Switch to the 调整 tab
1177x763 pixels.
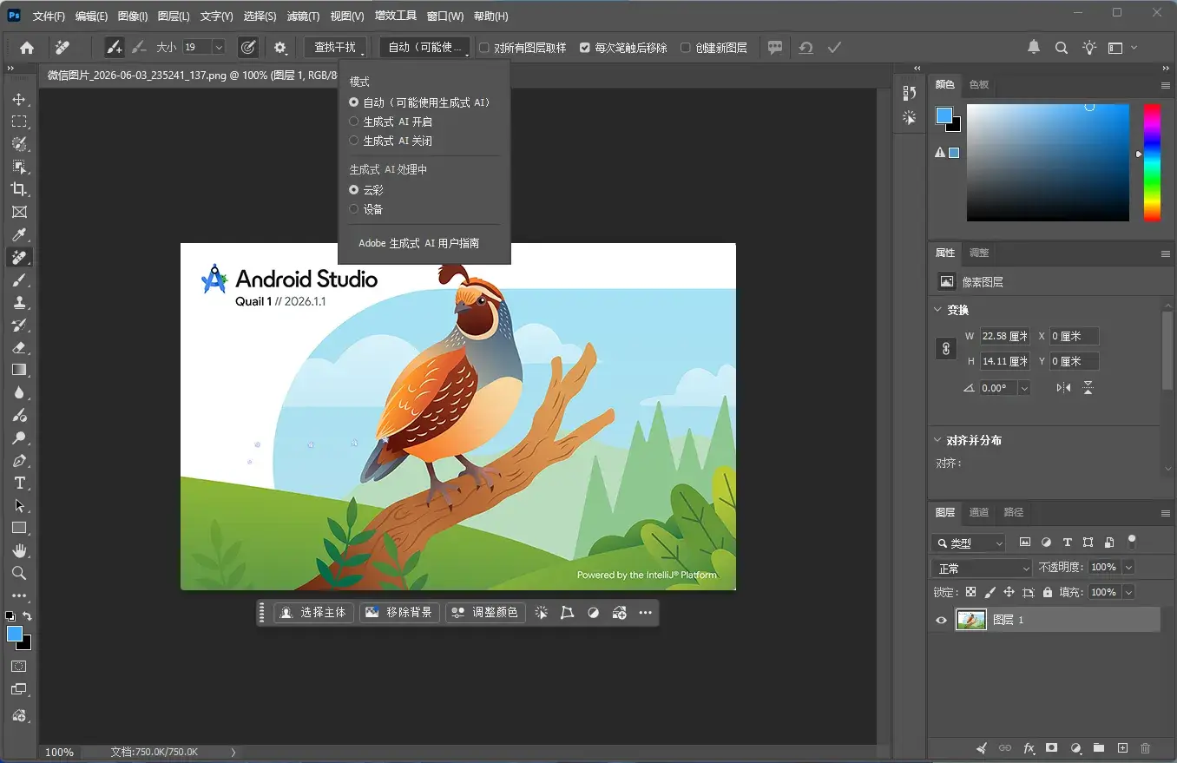[979, 253]
